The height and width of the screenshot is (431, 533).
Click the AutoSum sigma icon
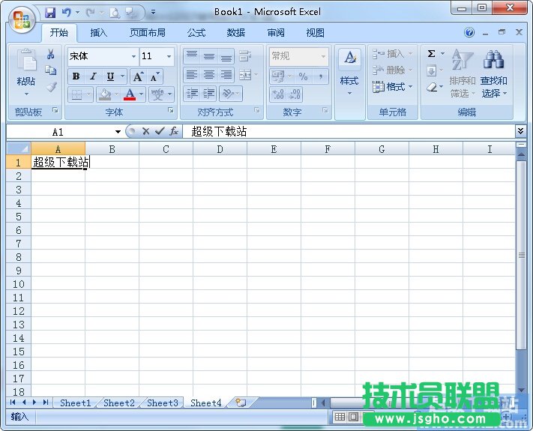[x=432, y=54]
